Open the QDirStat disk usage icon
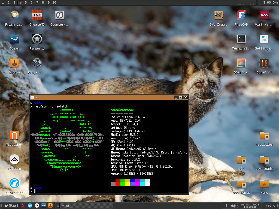The image size is (279, 209). tap(241, 63)
